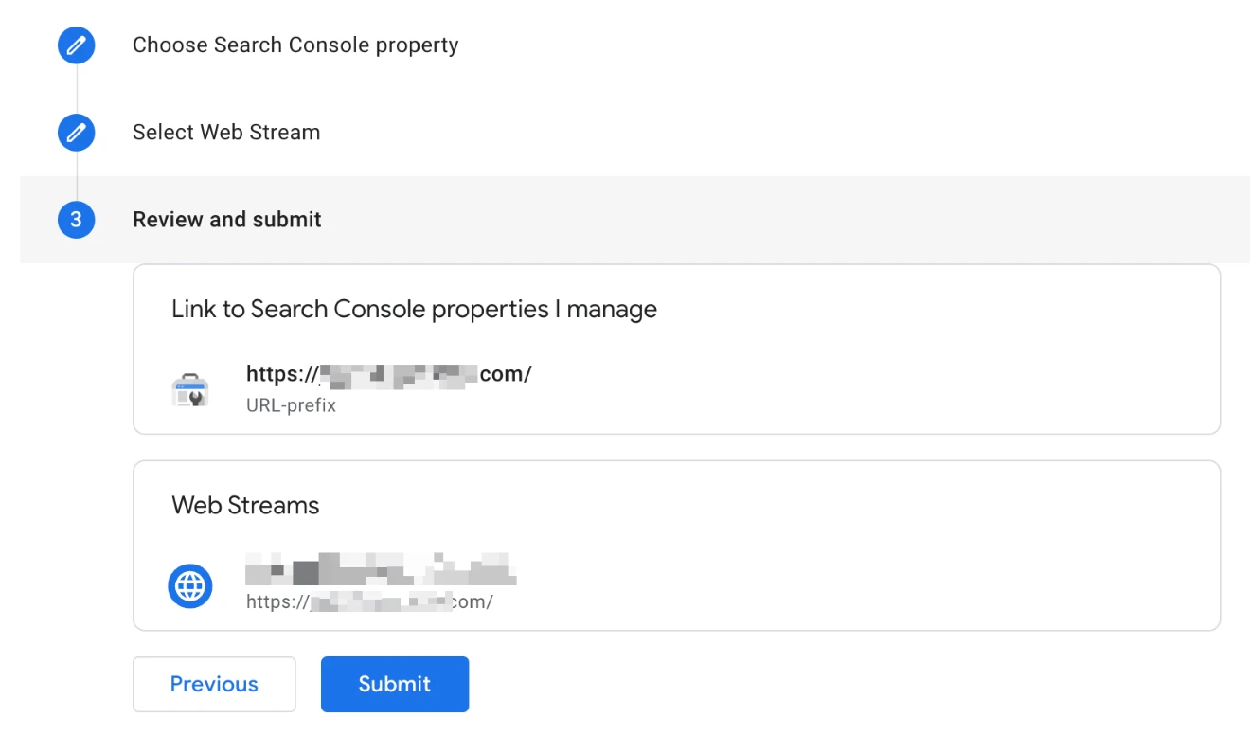The height and width of the screenshot is (754, 1250).
Task: Select the Review and submit step title
Action: point(227,220)
